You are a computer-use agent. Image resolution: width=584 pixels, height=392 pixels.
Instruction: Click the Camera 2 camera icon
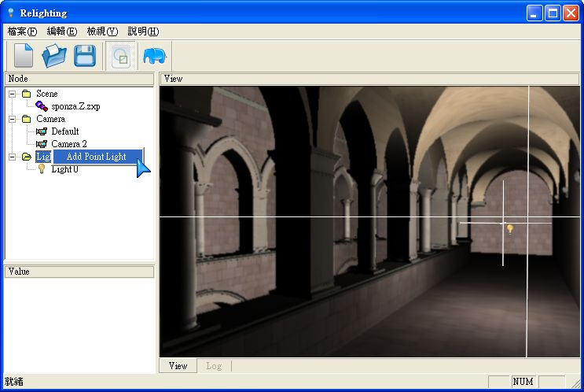(x=42, y=144)
